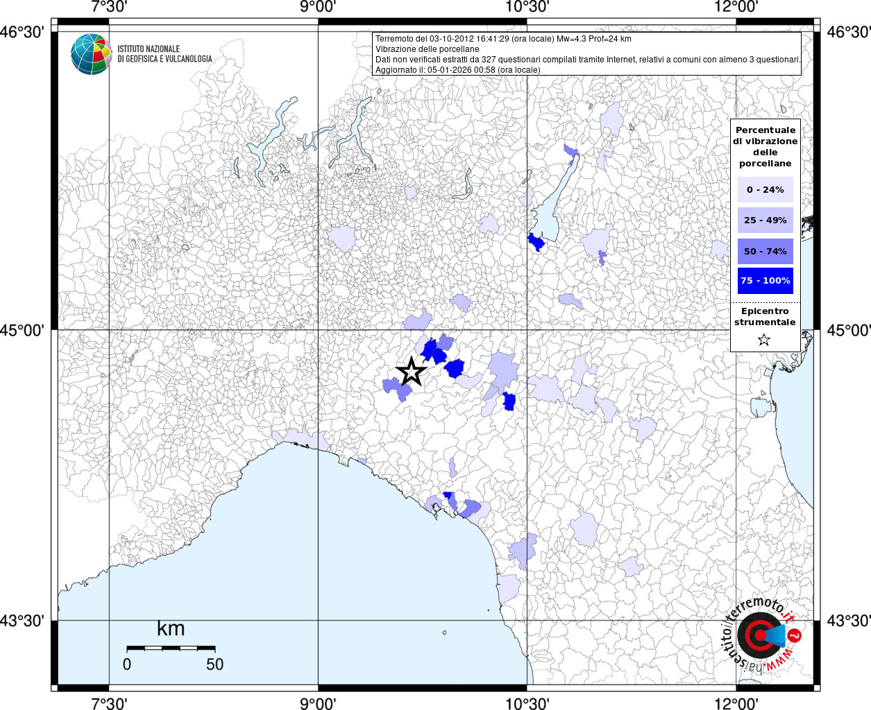The height and width of the screenshot is (710, 871).
Task: Click the legend title 'Percentuale di vibrazione delle porcellane'
Action: tap(765, 146)
